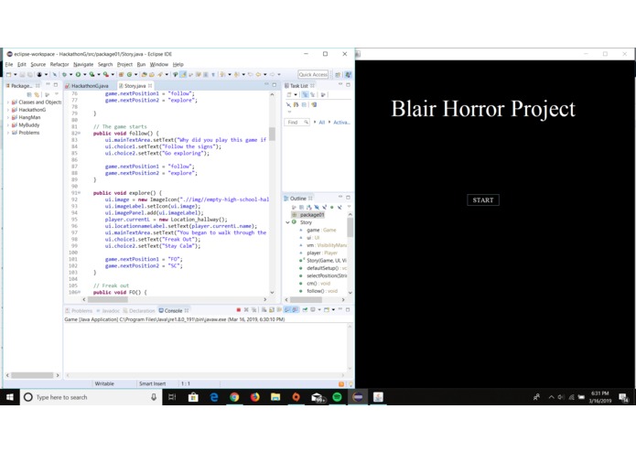Click the Windows Start button
This screenshot has height=452, width=636.
(x=10, y=397)
